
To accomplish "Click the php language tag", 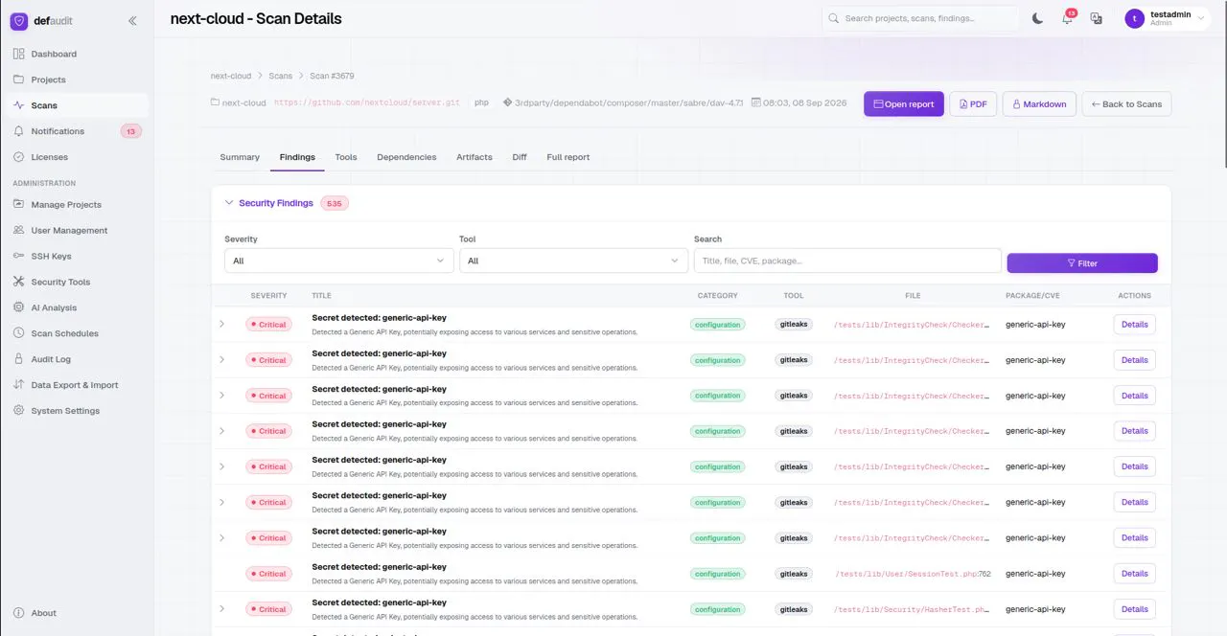I will pos(481,102).
